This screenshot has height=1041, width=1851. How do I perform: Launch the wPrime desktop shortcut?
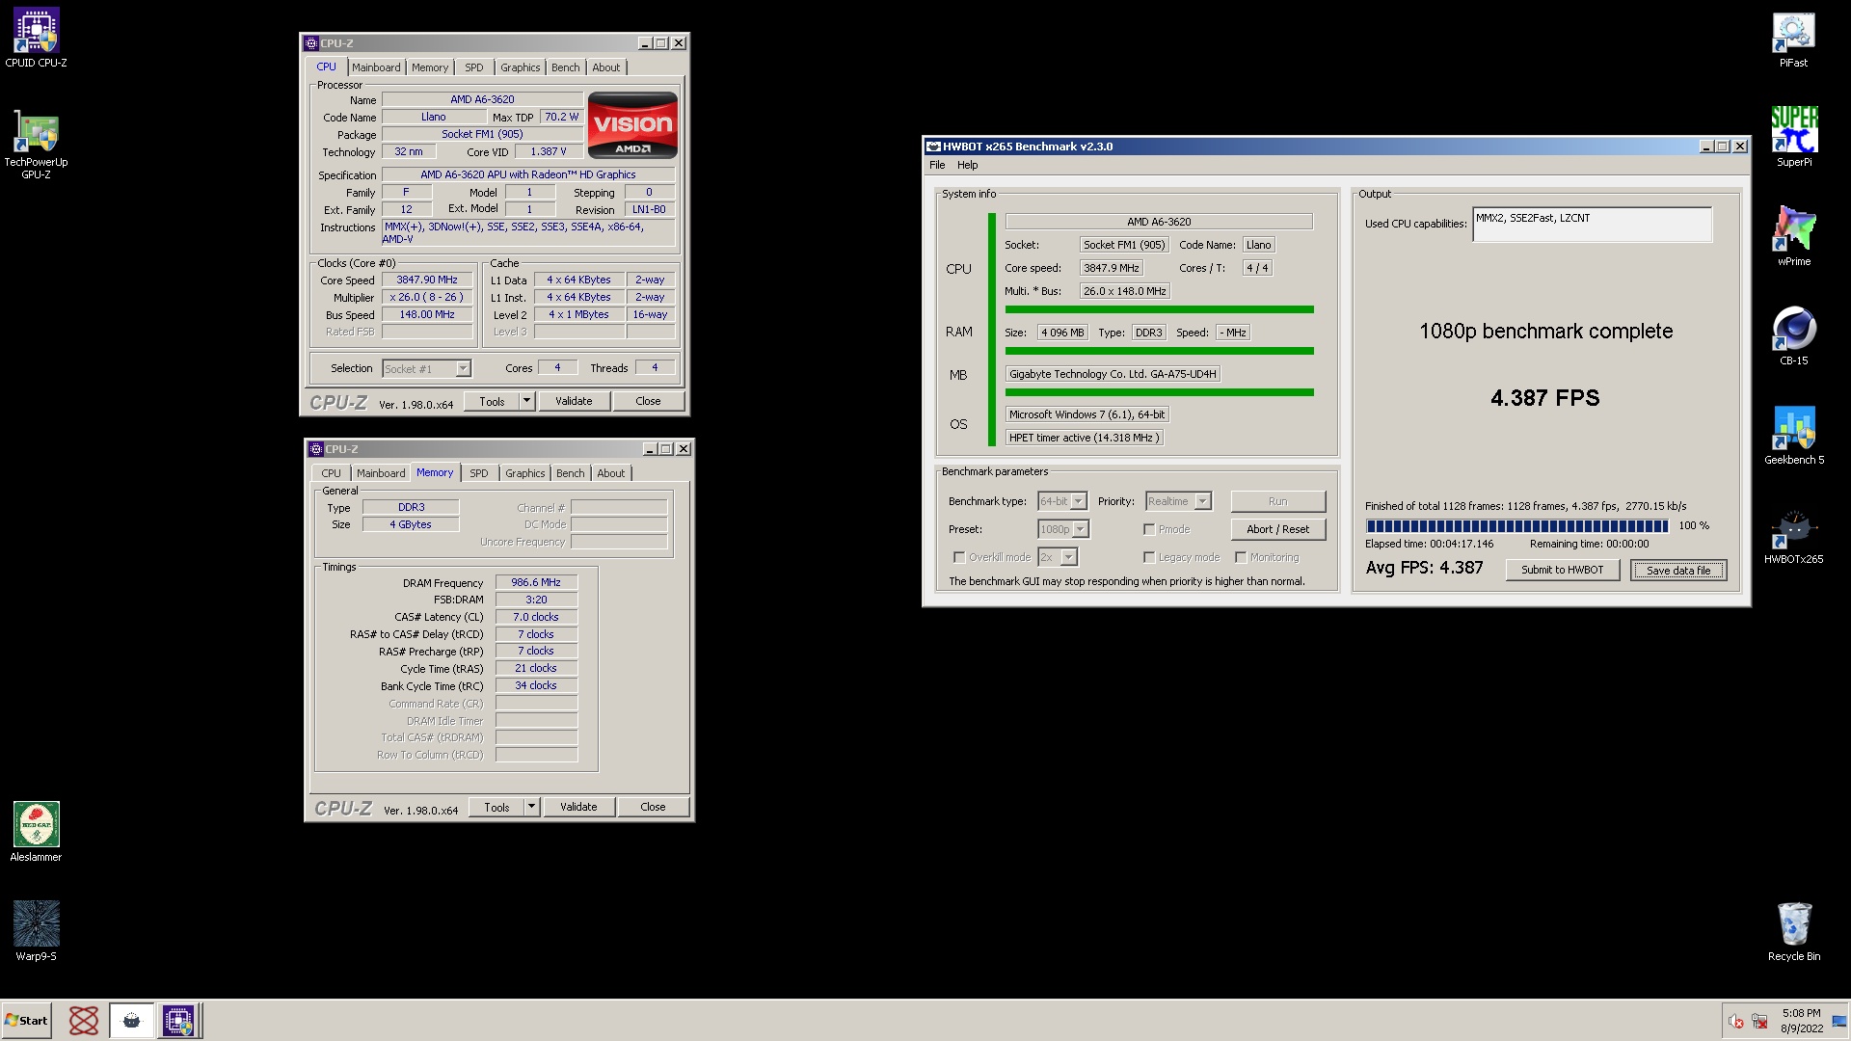point(1793,236)
